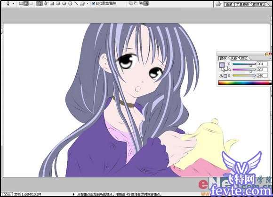Choose the Freeform Pen tool option

click(x=46, y=3)
